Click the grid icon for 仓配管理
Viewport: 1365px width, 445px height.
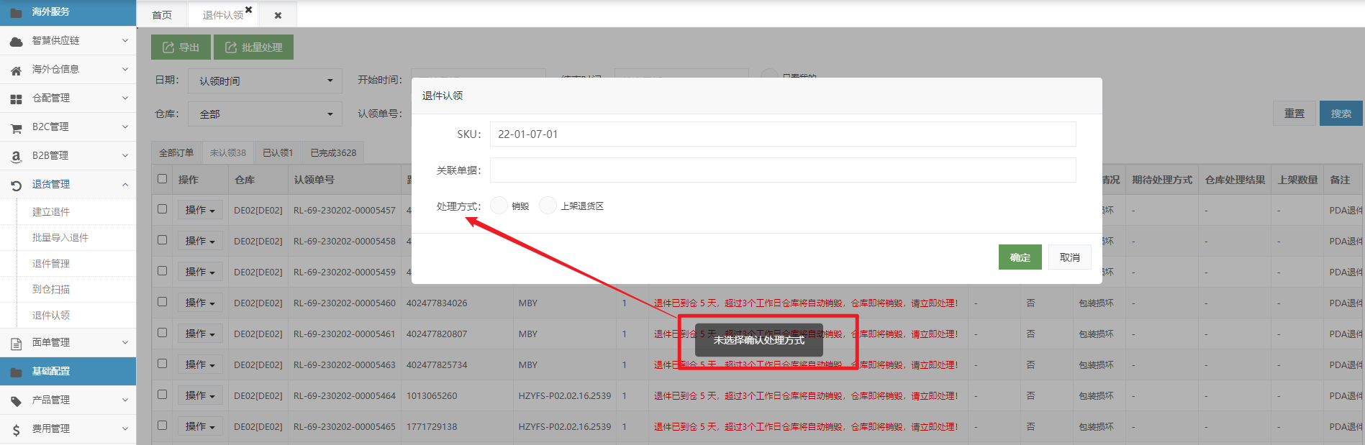tap(16, 98)
